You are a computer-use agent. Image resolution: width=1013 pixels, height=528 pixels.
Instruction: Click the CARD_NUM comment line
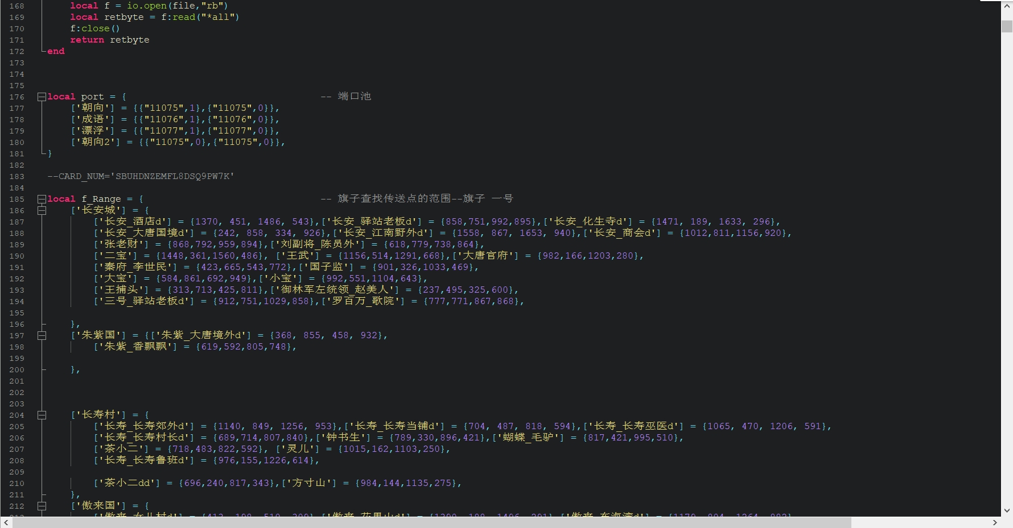click(x=141, y=176)
